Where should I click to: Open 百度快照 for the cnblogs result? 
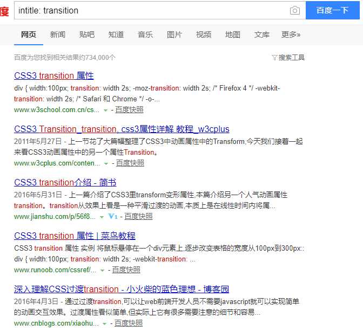[129, 323]
